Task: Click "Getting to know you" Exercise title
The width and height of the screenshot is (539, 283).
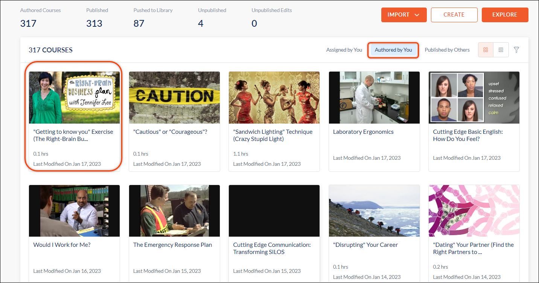Action: pos(73,135)
